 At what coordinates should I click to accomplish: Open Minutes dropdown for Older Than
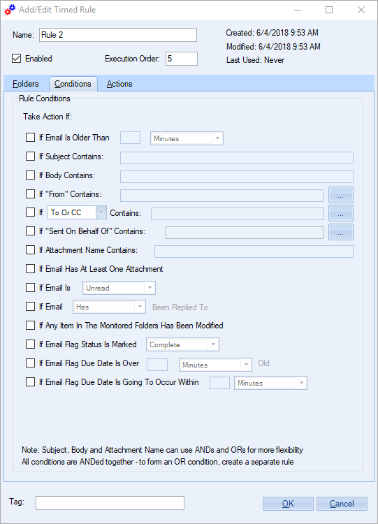tap(187, 138)
